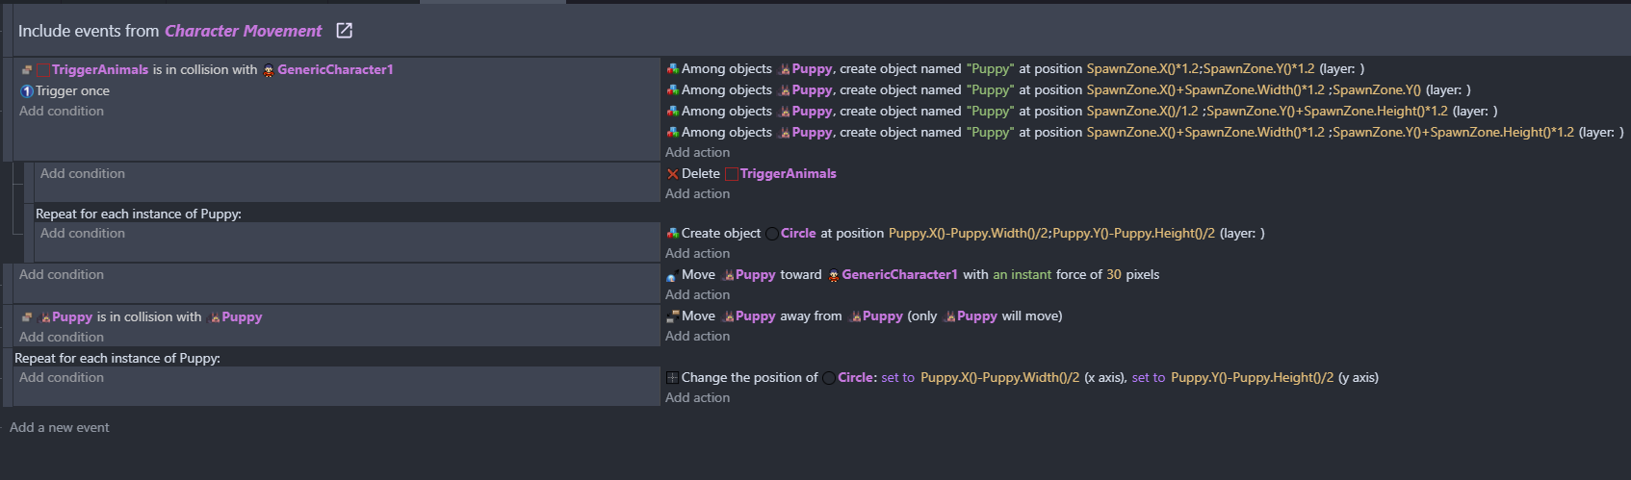The image size is (1631, 480).
Task: Open the Character Movement external events link icon
Action: coord(344,31)
